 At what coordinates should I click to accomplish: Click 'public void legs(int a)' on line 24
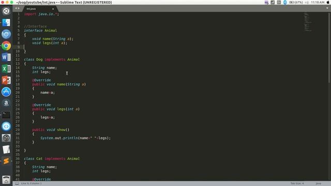[56, 109]
